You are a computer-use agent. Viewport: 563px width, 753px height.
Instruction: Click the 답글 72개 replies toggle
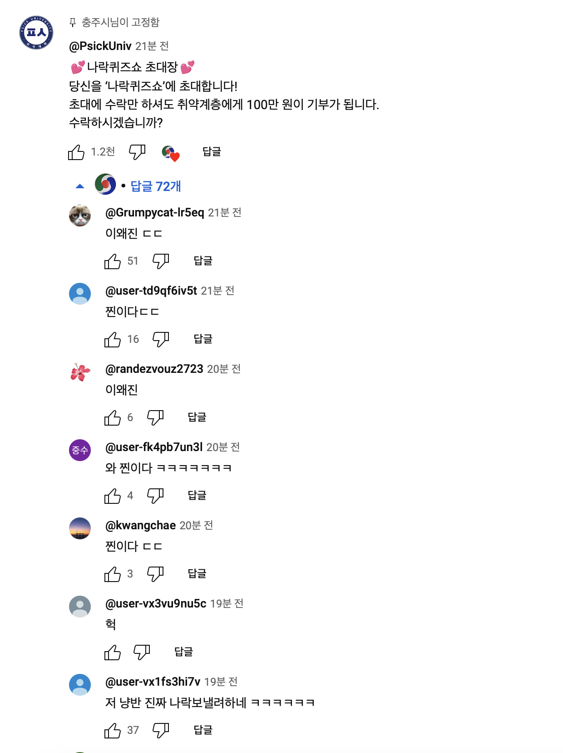point(156,186)
